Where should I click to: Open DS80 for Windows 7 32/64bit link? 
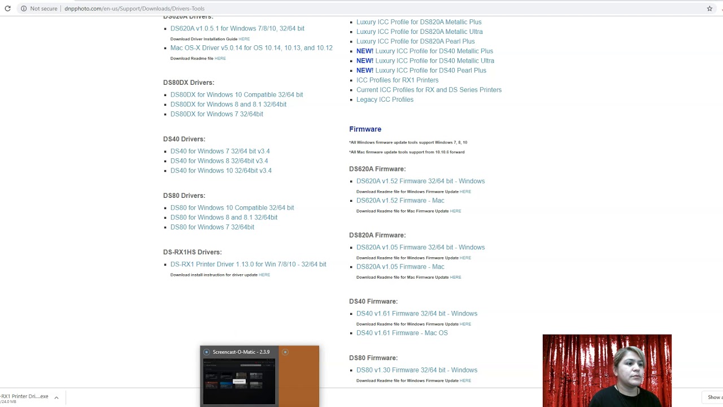212,227
